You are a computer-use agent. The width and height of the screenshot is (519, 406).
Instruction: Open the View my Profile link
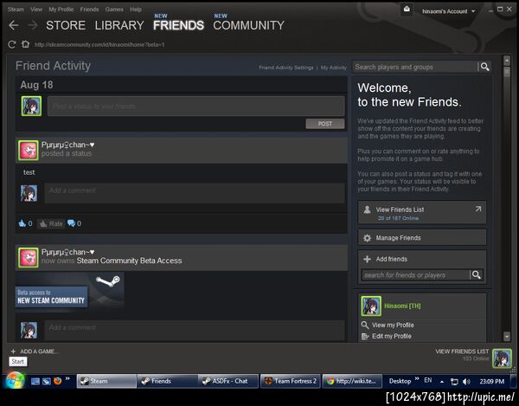393,325
